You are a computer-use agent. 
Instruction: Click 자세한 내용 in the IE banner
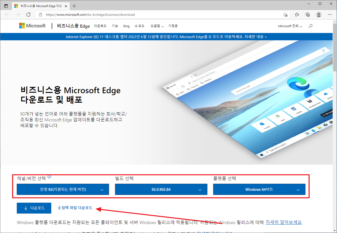coord(255,37)
